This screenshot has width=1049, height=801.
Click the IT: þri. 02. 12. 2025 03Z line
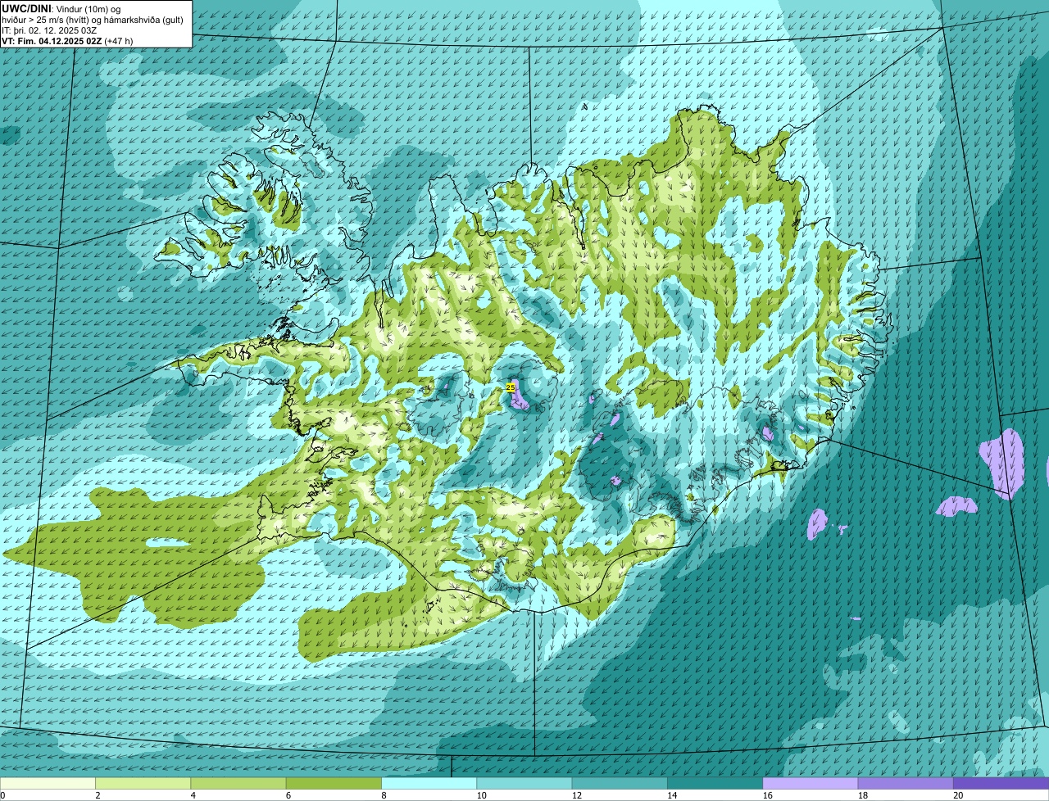click(50, 30)
